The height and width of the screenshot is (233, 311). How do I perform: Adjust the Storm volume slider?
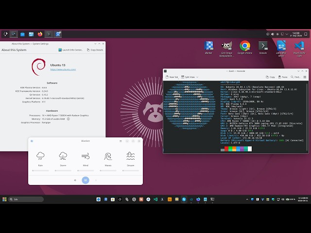[63, 170]
